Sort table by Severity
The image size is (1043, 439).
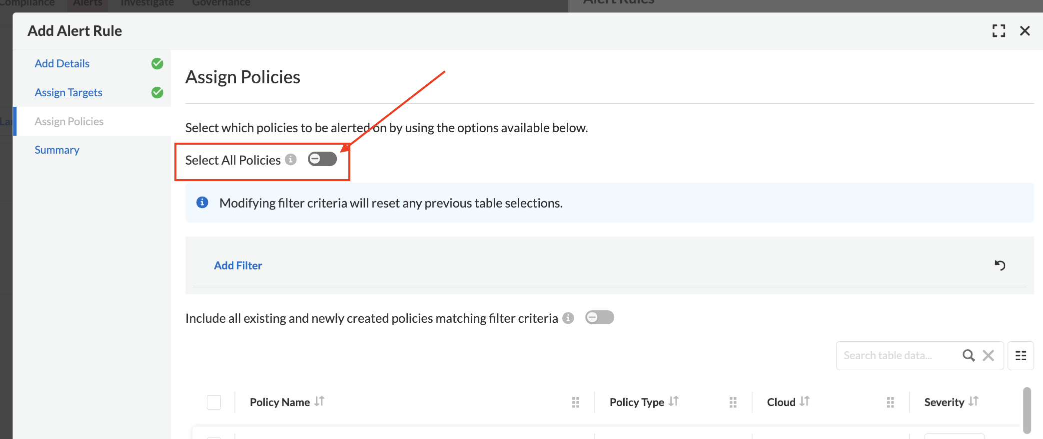point(973,402)
